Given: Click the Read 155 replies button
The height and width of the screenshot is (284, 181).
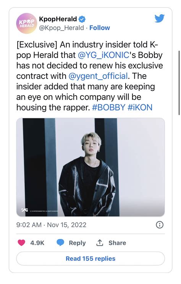Looking at the screenshot, I should 90,258.
